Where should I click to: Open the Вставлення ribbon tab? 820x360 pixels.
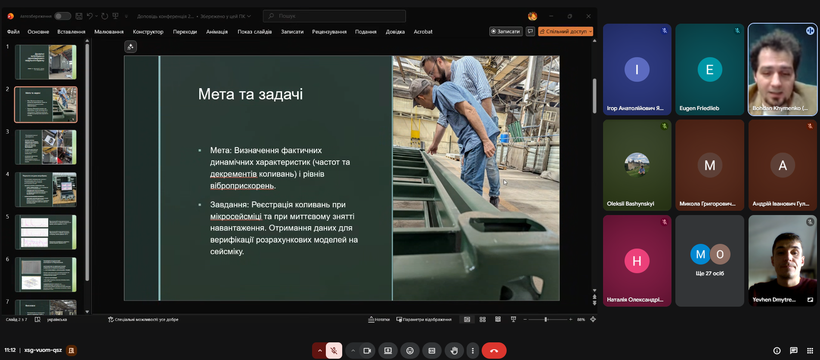tap(71, 31)
